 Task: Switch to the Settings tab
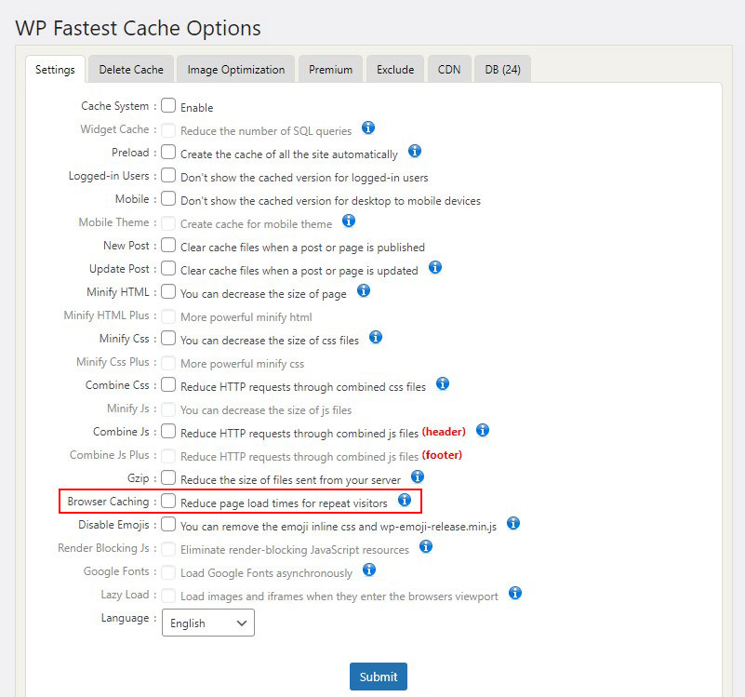click(x=55, y=70)
